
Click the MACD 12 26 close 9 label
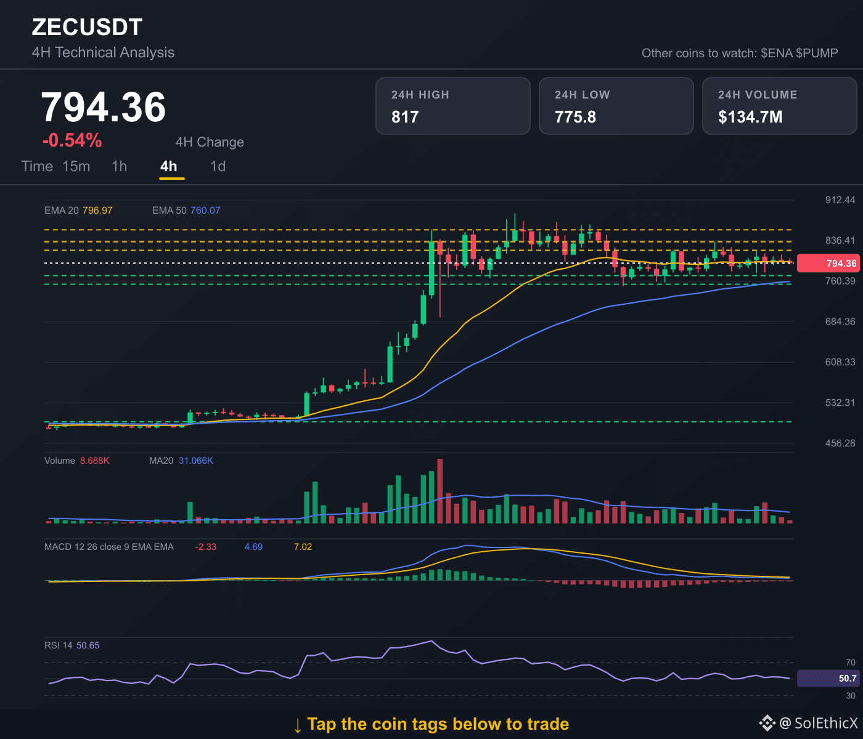[109, 547]
